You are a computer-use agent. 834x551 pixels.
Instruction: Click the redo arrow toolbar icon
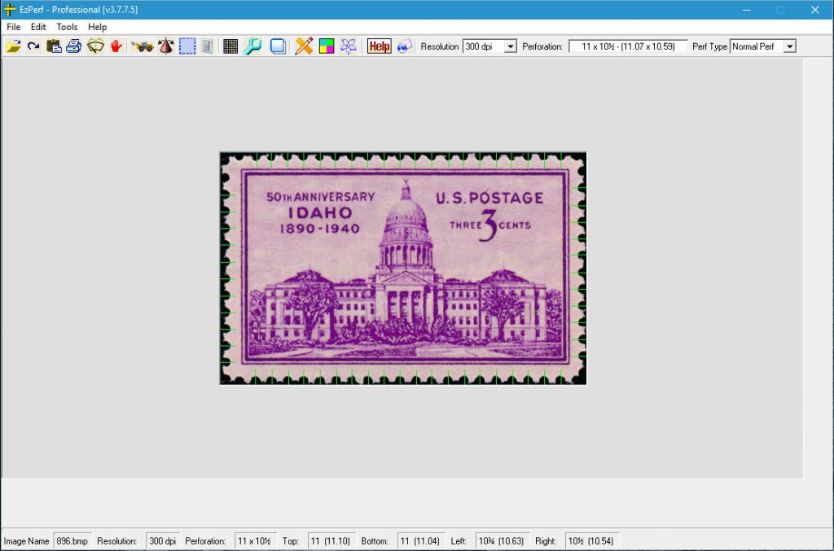tap(34, 46)
